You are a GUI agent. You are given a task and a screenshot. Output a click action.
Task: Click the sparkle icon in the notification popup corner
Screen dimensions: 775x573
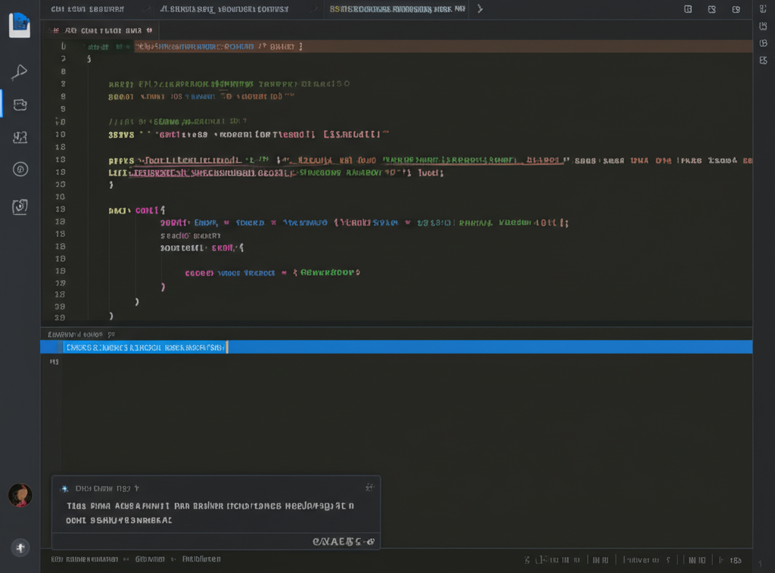[x=369, y=487]
